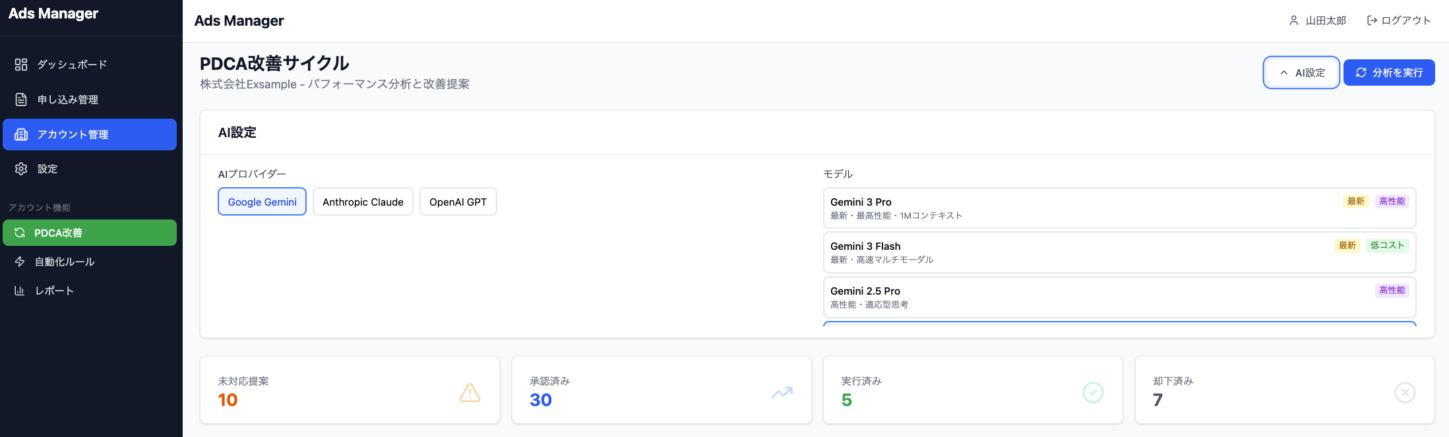
Task: Choose the Gemini 3 Flash model
Action: pos(1119,252)
